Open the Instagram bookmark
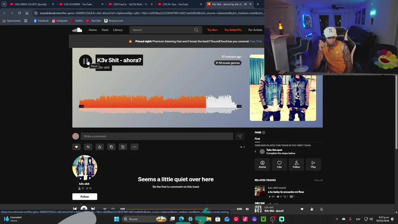 [60, 21]
